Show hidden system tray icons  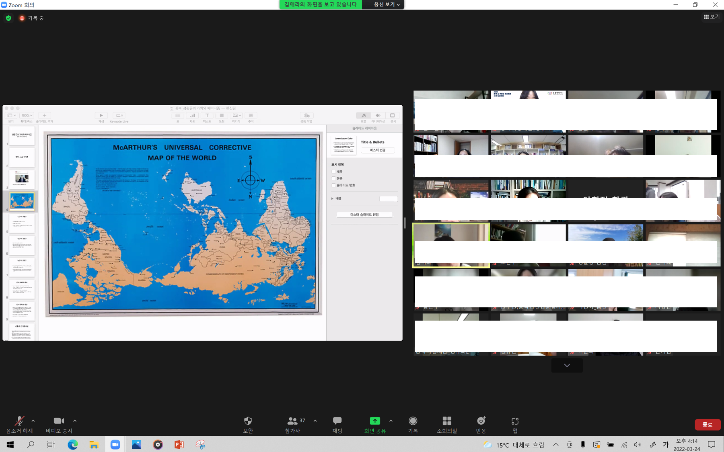tap(555, 444)
